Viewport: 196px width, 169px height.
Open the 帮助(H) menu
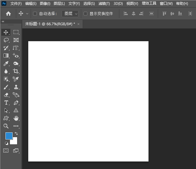point(182,4)
